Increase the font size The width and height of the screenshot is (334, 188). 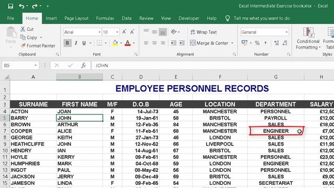[124, 32]
